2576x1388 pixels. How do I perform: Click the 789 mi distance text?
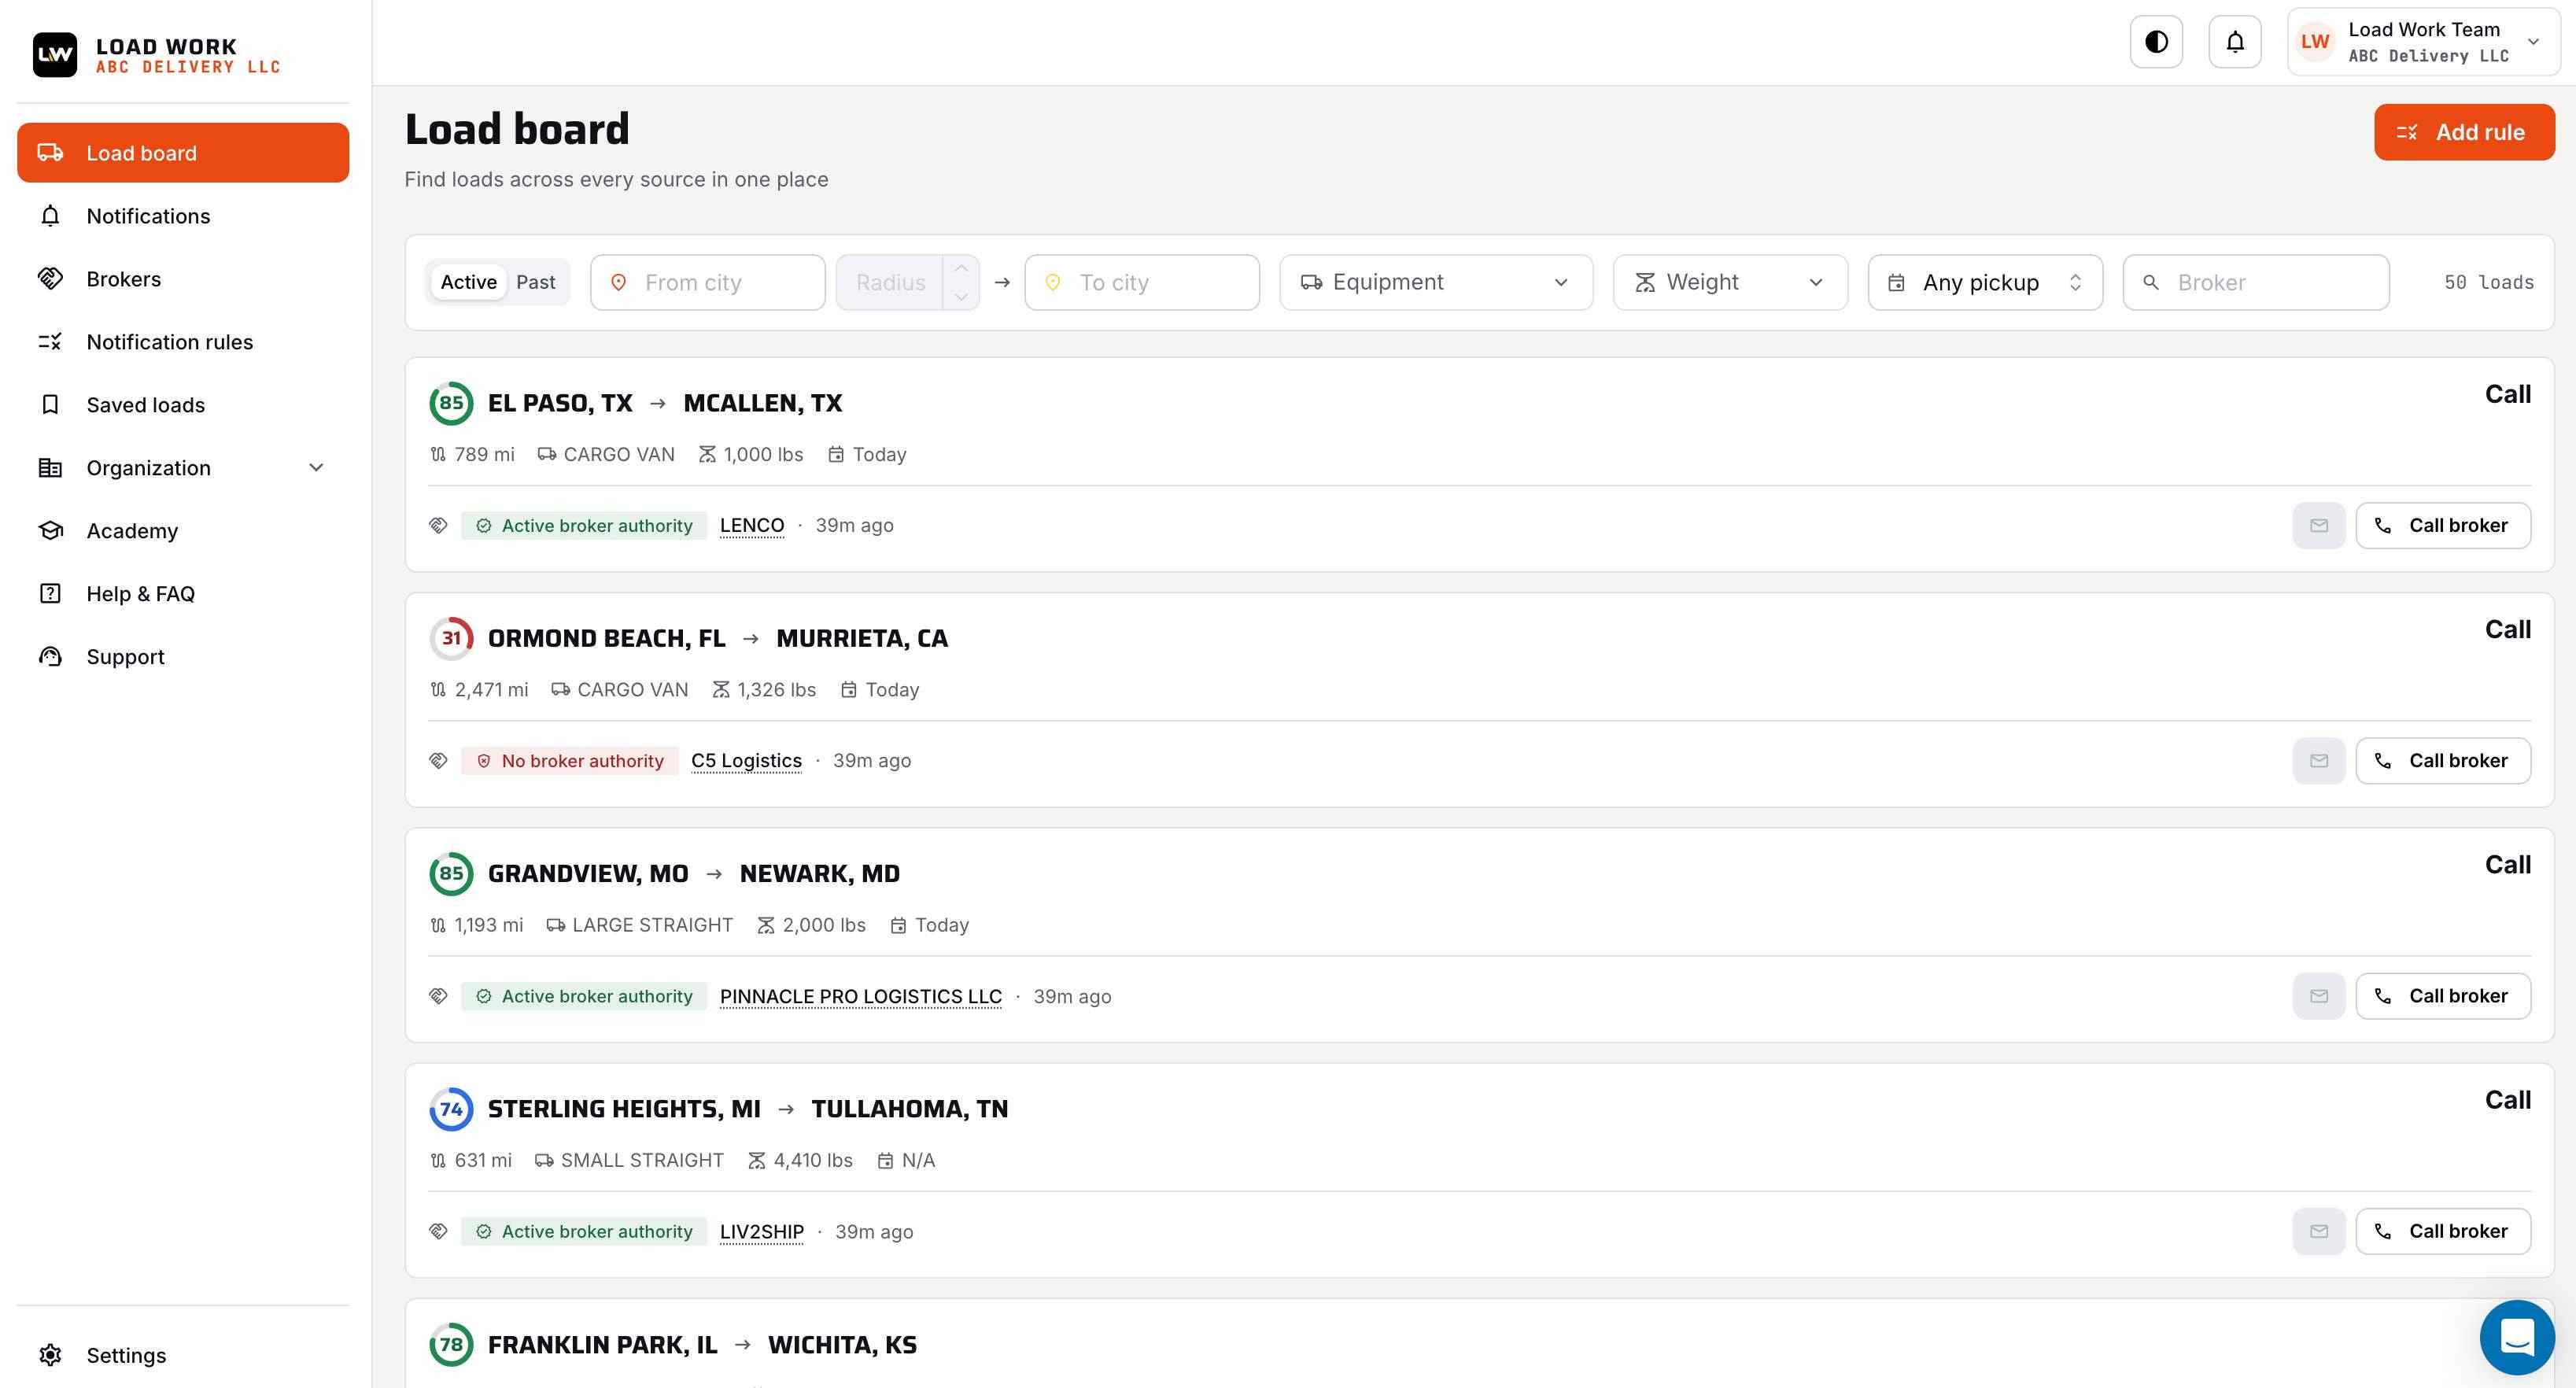point(484,455)
